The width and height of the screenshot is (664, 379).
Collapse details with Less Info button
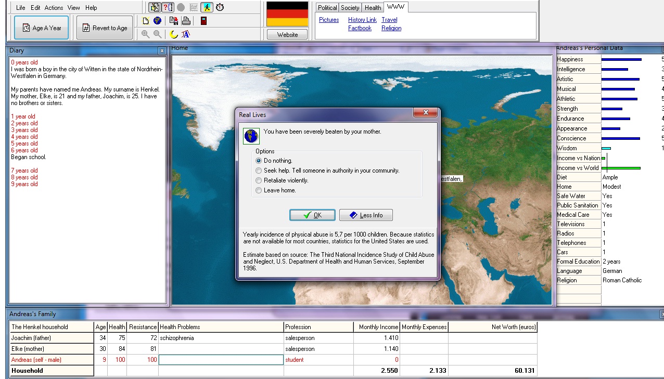click(x=366, y=215)
